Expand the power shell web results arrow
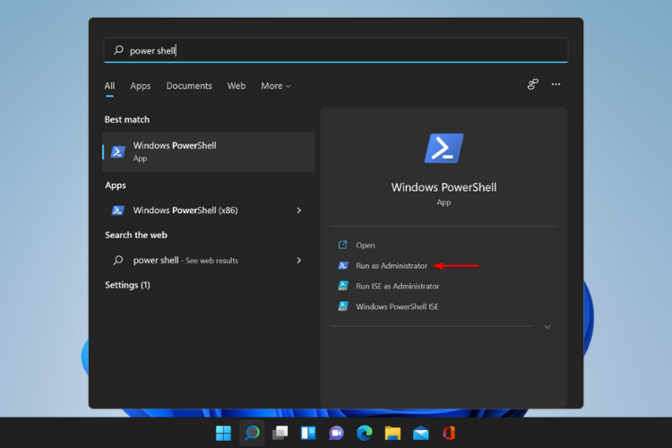 (x=299, y=261)
